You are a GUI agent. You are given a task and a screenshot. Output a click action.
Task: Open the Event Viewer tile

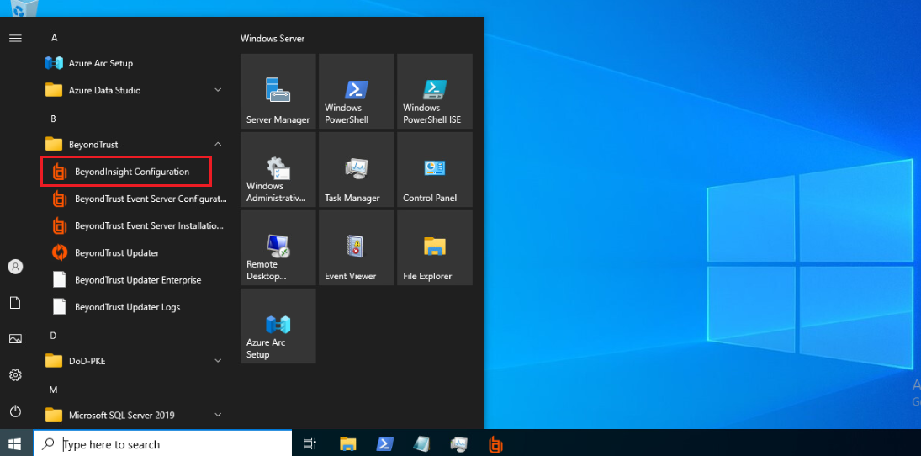[357, 247]
